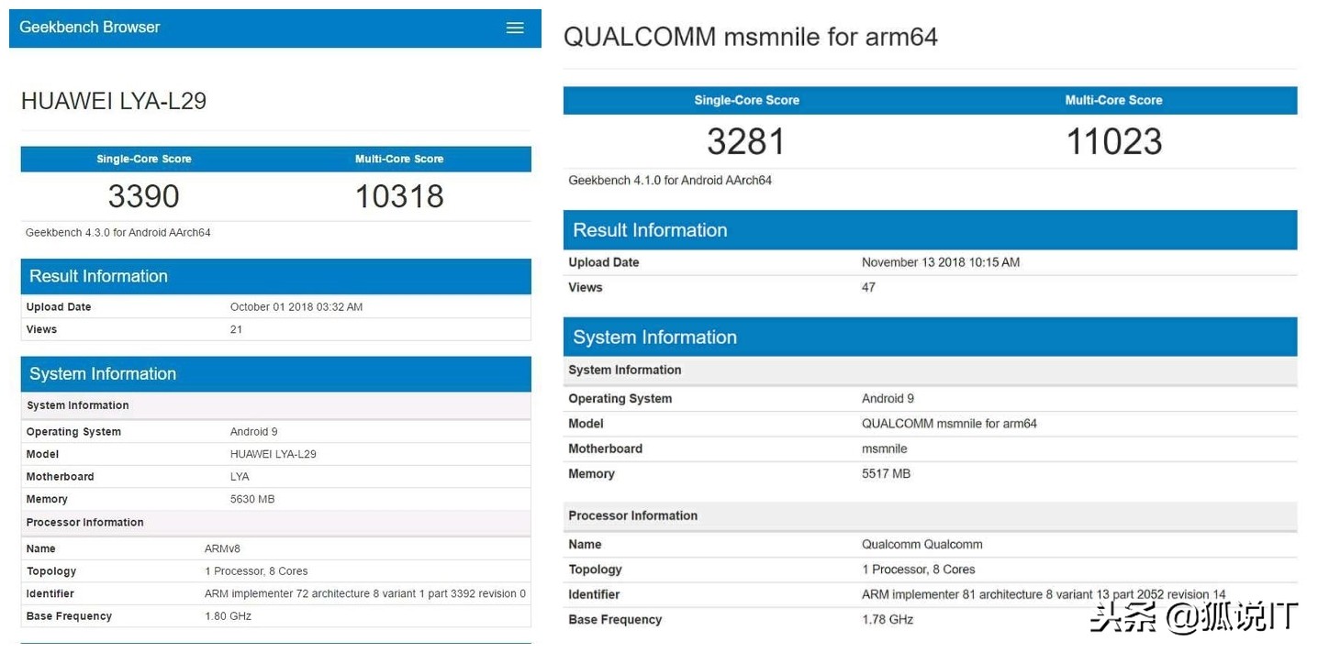Select the base frequency '1.80 GHz'
Screen dimensions: 1318x653
tap(228, 616)
